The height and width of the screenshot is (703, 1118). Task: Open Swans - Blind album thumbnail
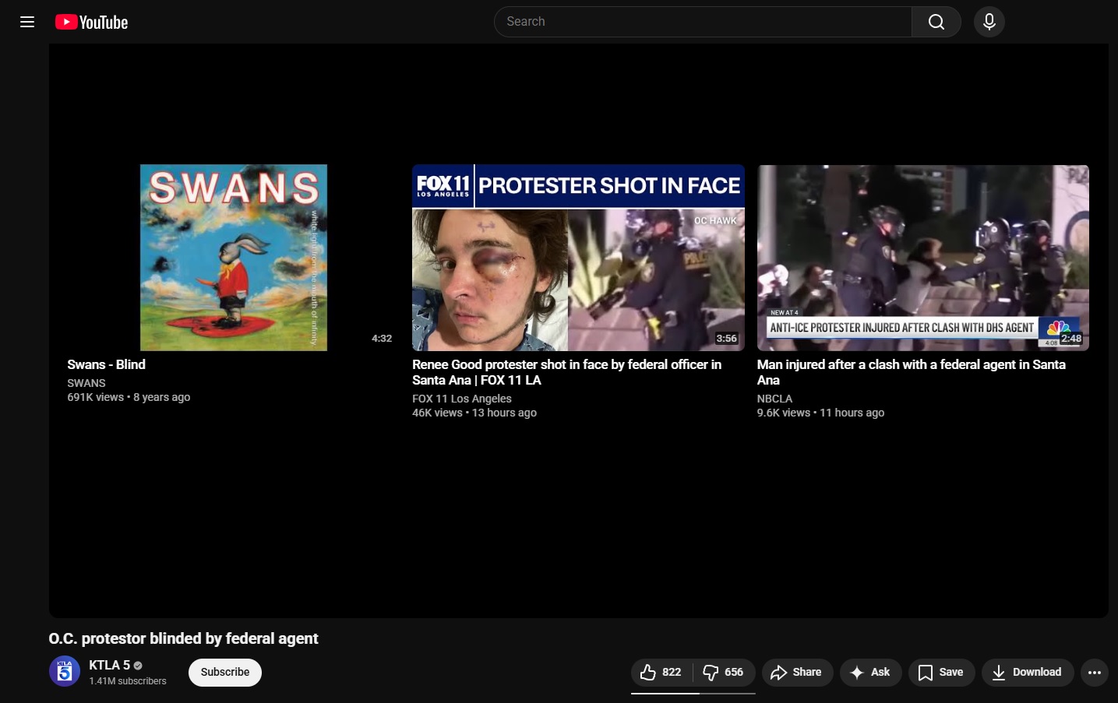coord(234,258)
